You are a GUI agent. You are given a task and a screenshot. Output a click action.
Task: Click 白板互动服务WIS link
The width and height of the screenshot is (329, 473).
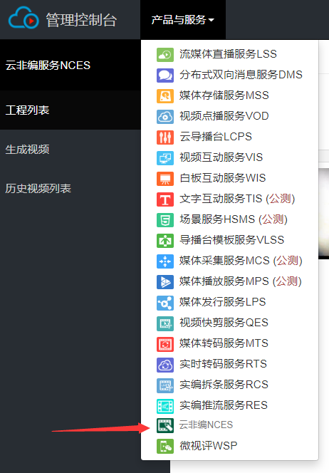coord(223,178)
